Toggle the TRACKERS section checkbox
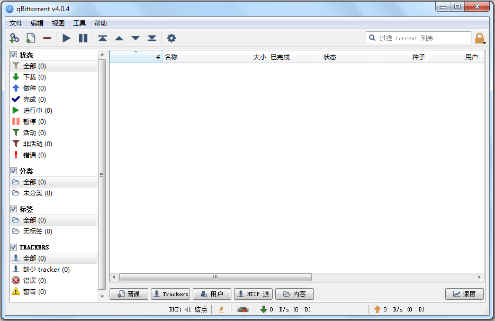 pos(14,247)
